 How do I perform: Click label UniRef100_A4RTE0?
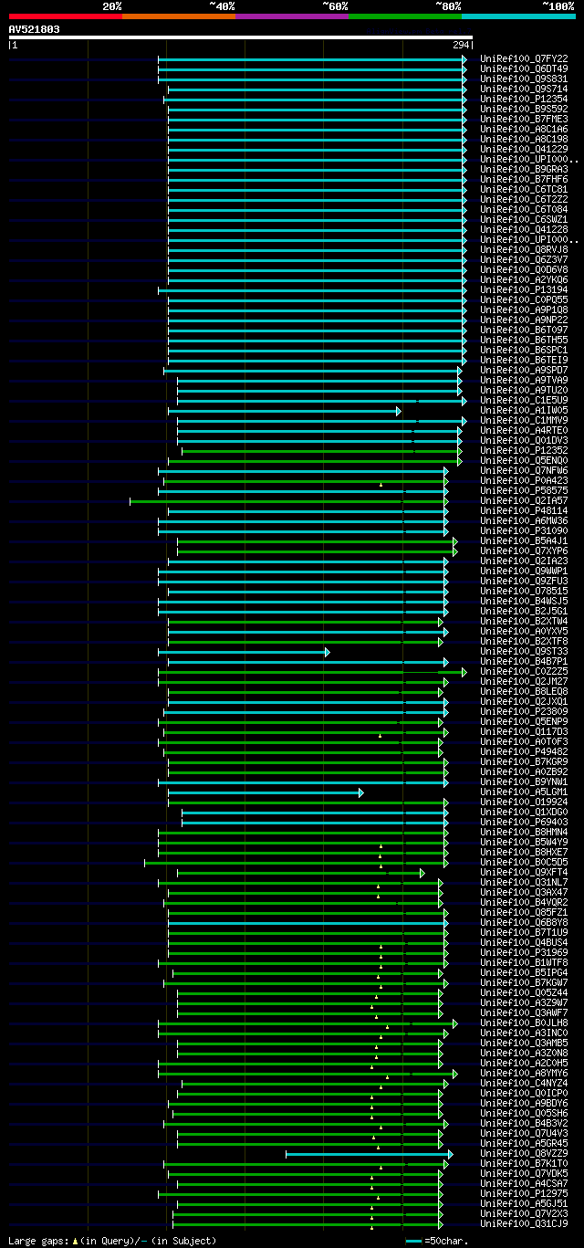point(524,430)
